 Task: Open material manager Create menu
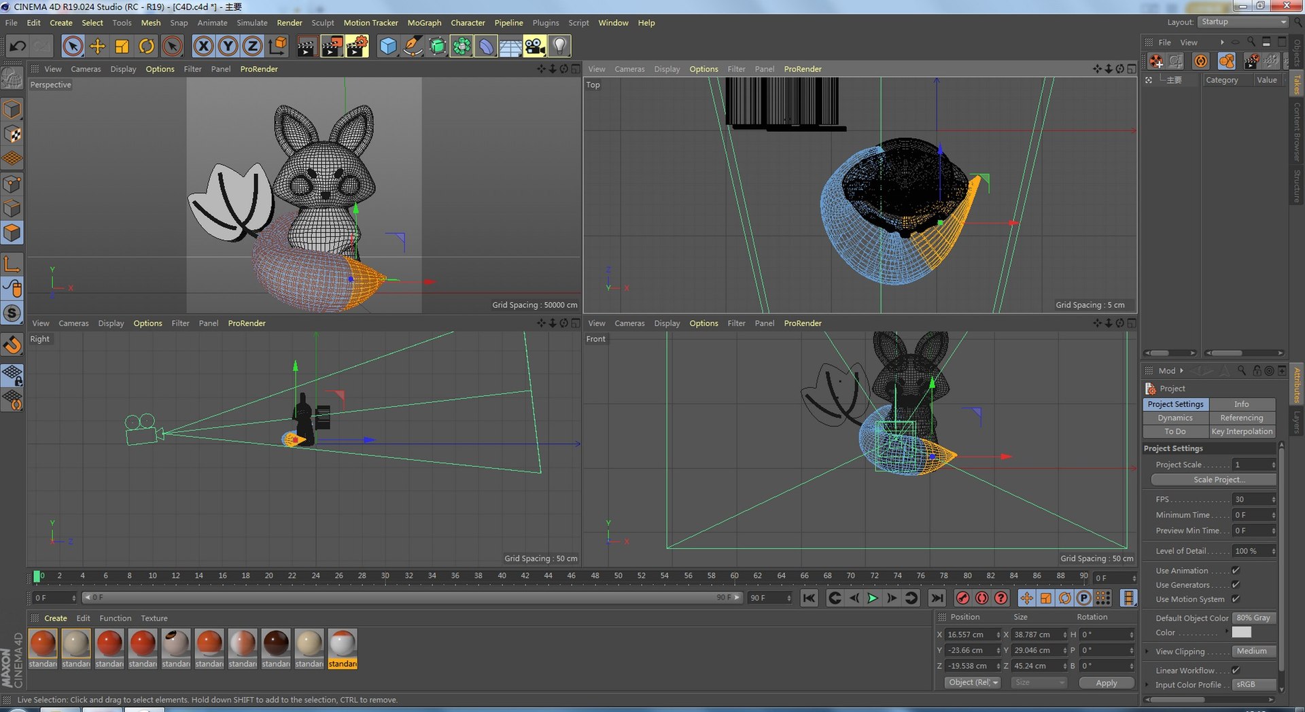click(56, 618)
